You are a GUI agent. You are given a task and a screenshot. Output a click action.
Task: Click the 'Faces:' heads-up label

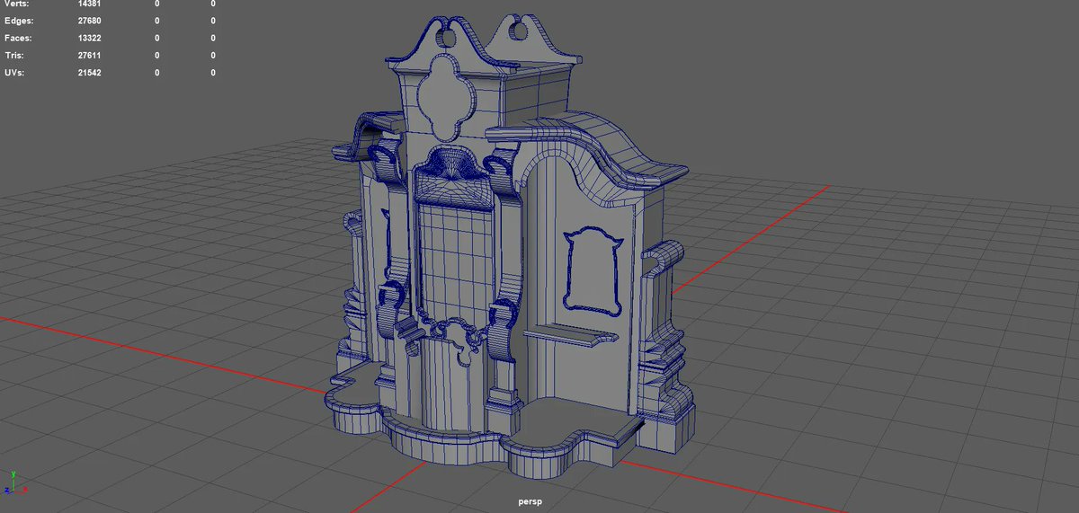click(x=19, y=38)
